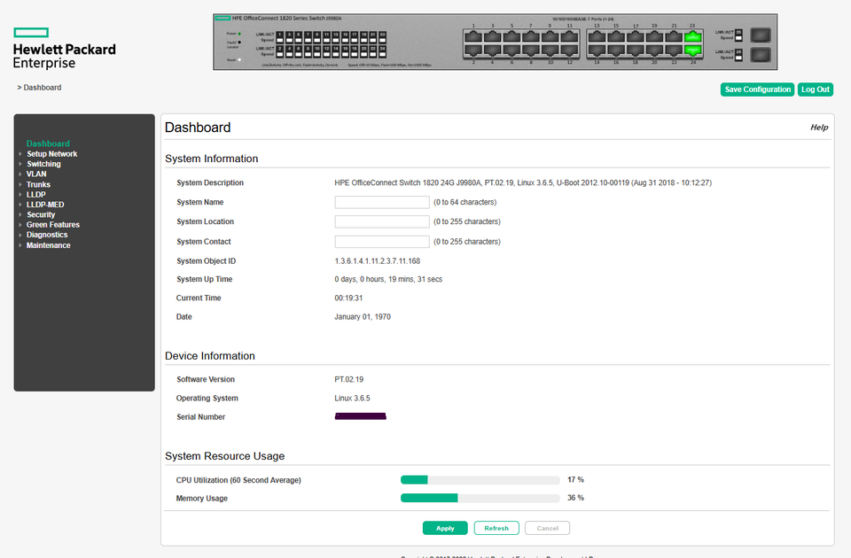Select port 10 on the switch graphic
Screen dimensions: 851x558
click(x=550, y=50)
